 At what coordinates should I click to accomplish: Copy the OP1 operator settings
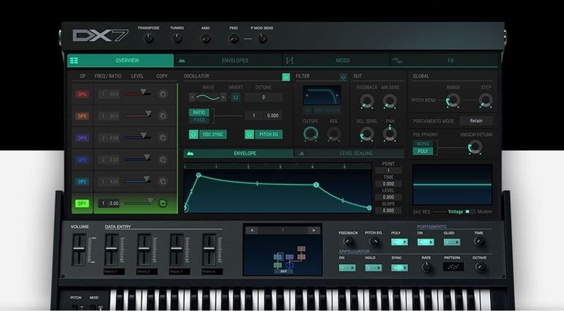[x=163, y=203]
